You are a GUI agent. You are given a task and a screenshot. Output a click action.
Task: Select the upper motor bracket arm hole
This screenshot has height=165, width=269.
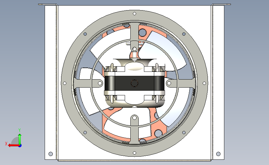[135, 49]
